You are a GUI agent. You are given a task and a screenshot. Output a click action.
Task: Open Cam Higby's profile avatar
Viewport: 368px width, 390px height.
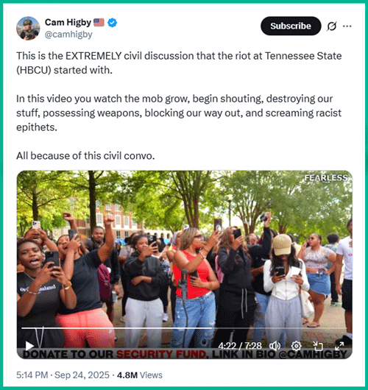(28, 29)
